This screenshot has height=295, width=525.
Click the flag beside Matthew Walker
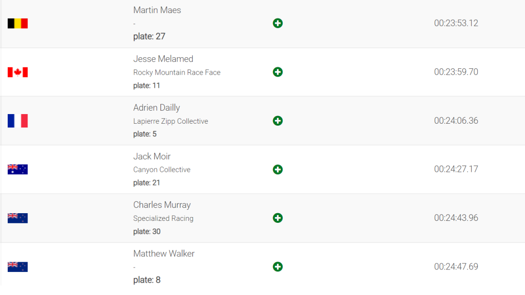pos(18,267)
